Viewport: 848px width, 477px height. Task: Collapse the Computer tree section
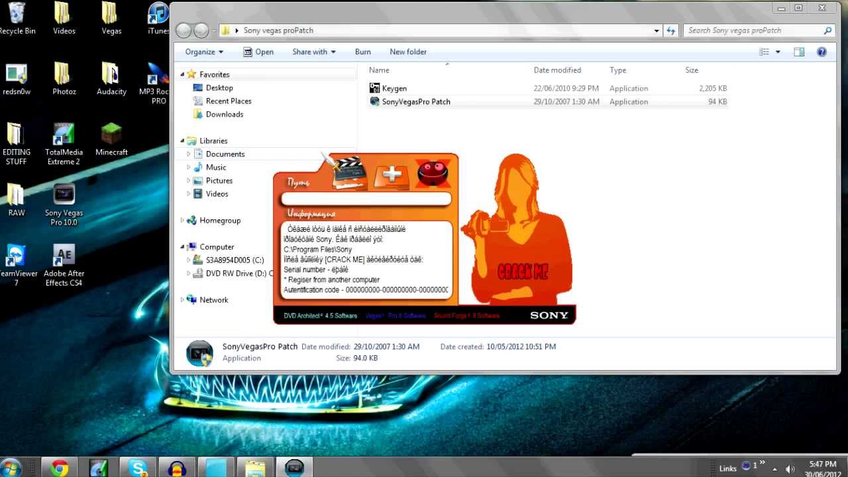coord(182,246)
